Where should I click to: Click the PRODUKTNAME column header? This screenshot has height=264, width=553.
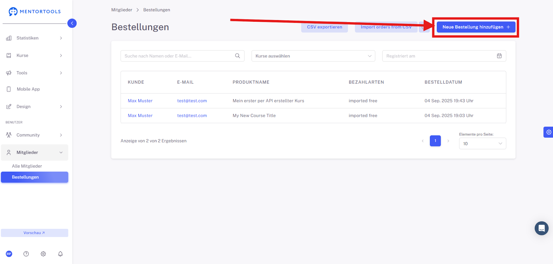point(251,82)
